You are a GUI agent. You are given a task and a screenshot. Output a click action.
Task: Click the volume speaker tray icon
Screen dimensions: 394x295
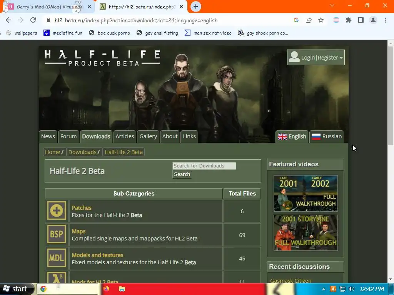[352, 289]
